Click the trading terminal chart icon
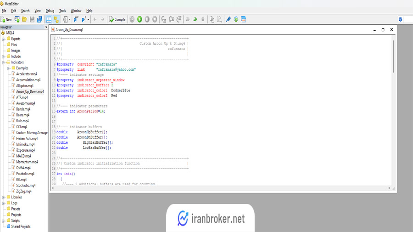Image resolution: width=413 pixels, height=232 pixels. pyautogui.click(x=244, y=19)
